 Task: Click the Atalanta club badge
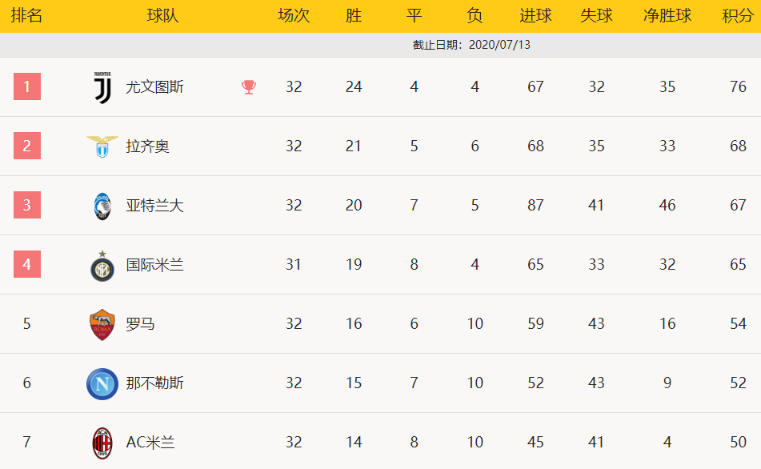pyautogui.click(x=102, y=206)
